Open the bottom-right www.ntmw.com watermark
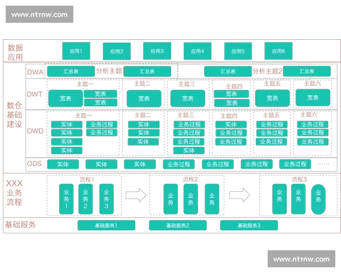 [301, 259]
